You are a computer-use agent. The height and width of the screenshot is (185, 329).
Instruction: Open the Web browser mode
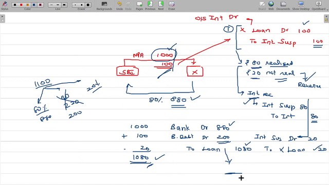coord(271,6)
